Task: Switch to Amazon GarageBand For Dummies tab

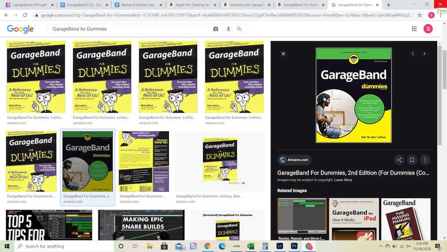Action: [301, 5]
